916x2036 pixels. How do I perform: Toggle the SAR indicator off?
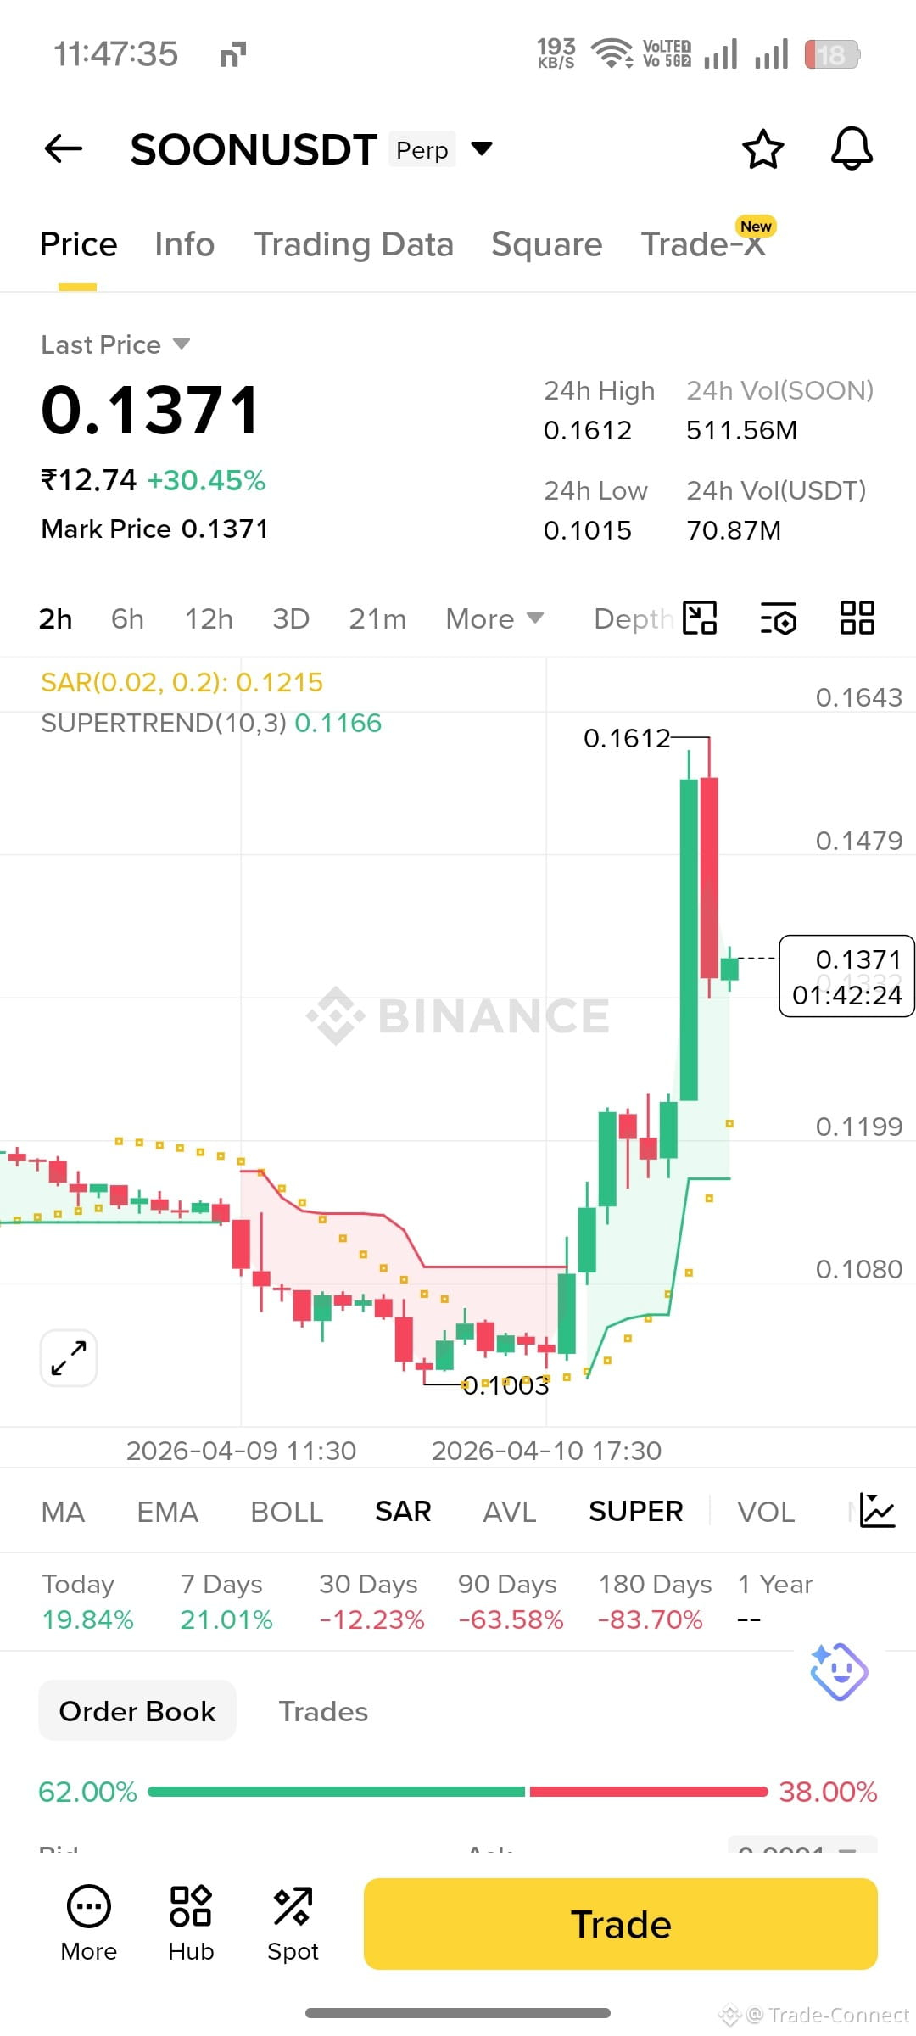click(x=403, y=1512)
